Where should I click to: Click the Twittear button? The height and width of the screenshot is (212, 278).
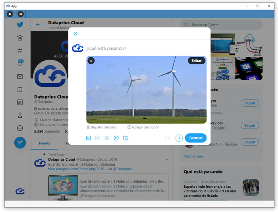pyautogui.click(x=196, y=138)
